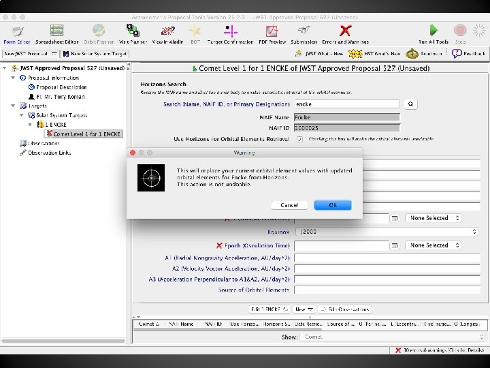Open the Show Comet dropdown
The image size is (490, 368).
click(393, 337)
